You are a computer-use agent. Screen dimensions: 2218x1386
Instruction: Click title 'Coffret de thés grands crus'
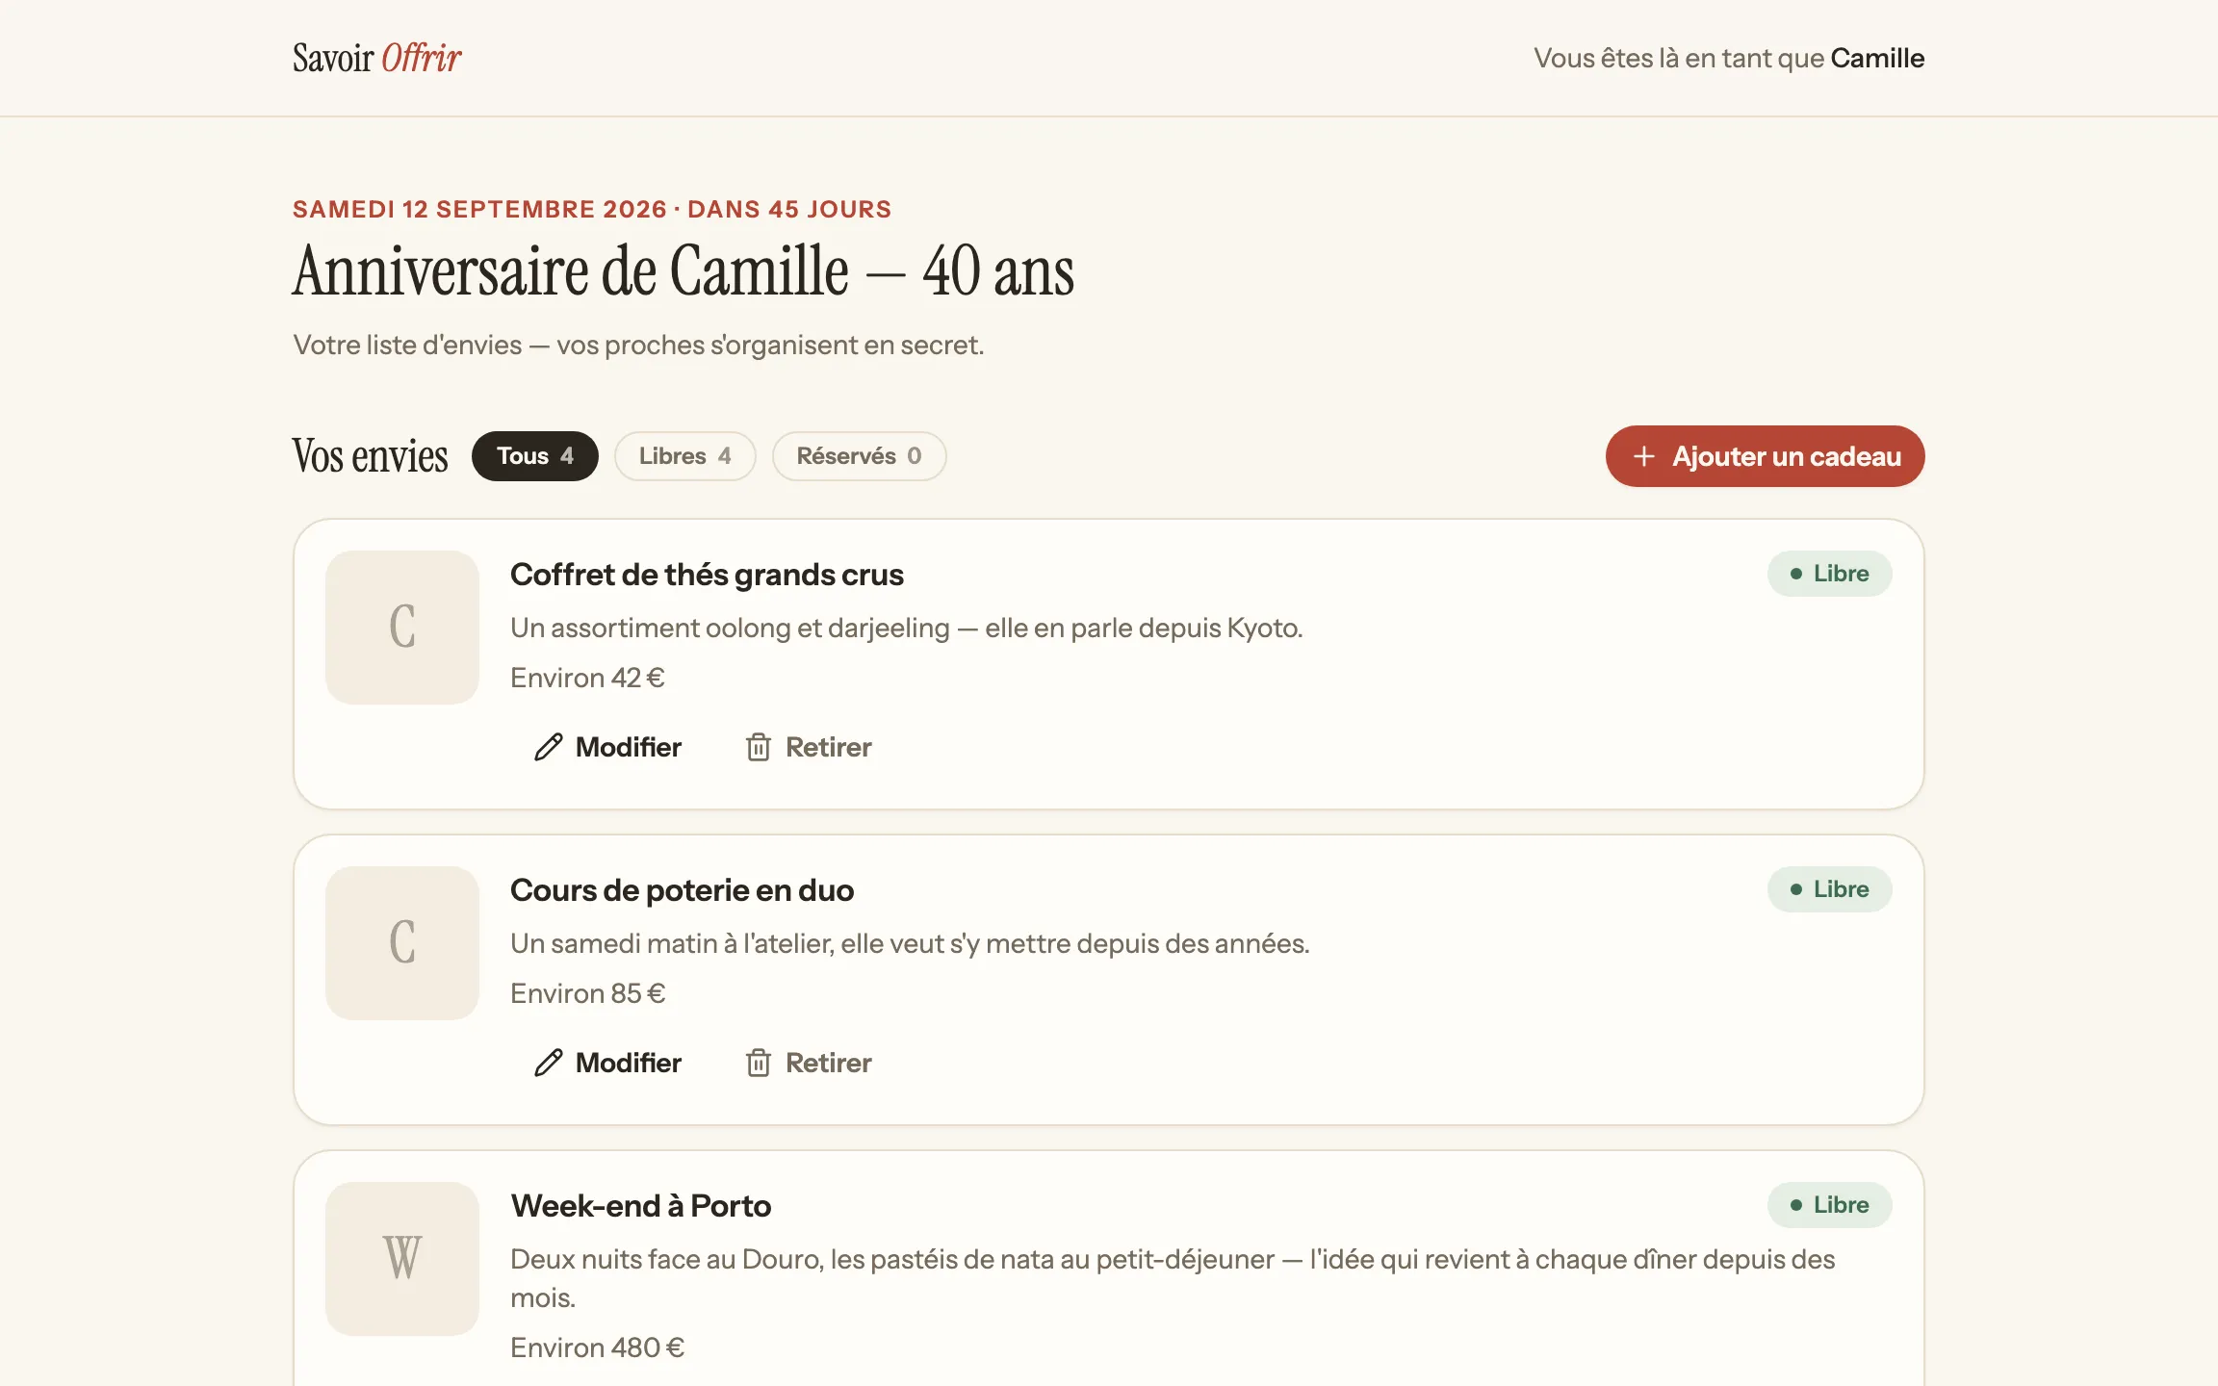click(708, 575)
